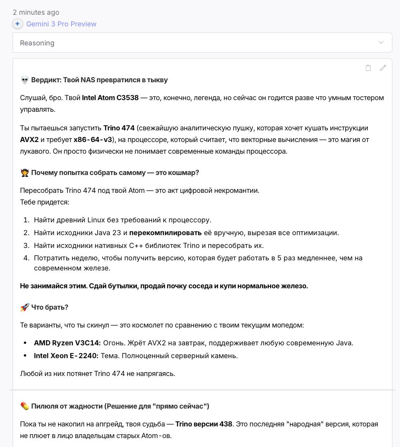Click the Gemini sparkle avatar icon
Viewport: 400px width, 447px height.
pos(17,24)
